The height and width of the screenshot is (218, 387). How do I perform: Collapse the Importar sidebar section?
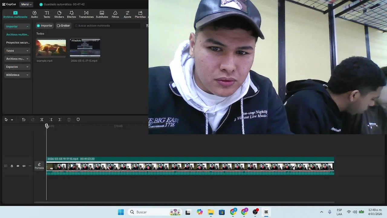tap(17, 26)
